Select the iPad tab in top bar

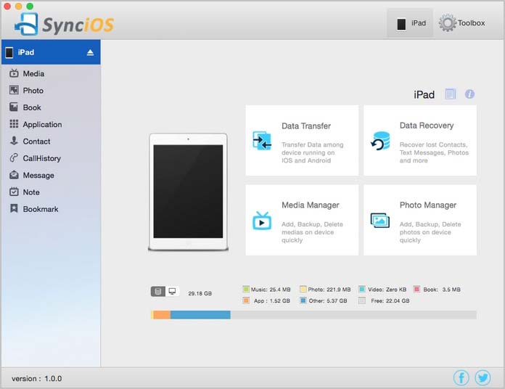point(411,23)
